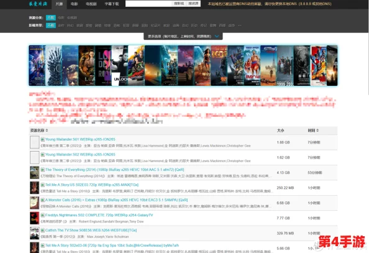Click the Baywatch poster in the banner strip

(x=252, y=65)
